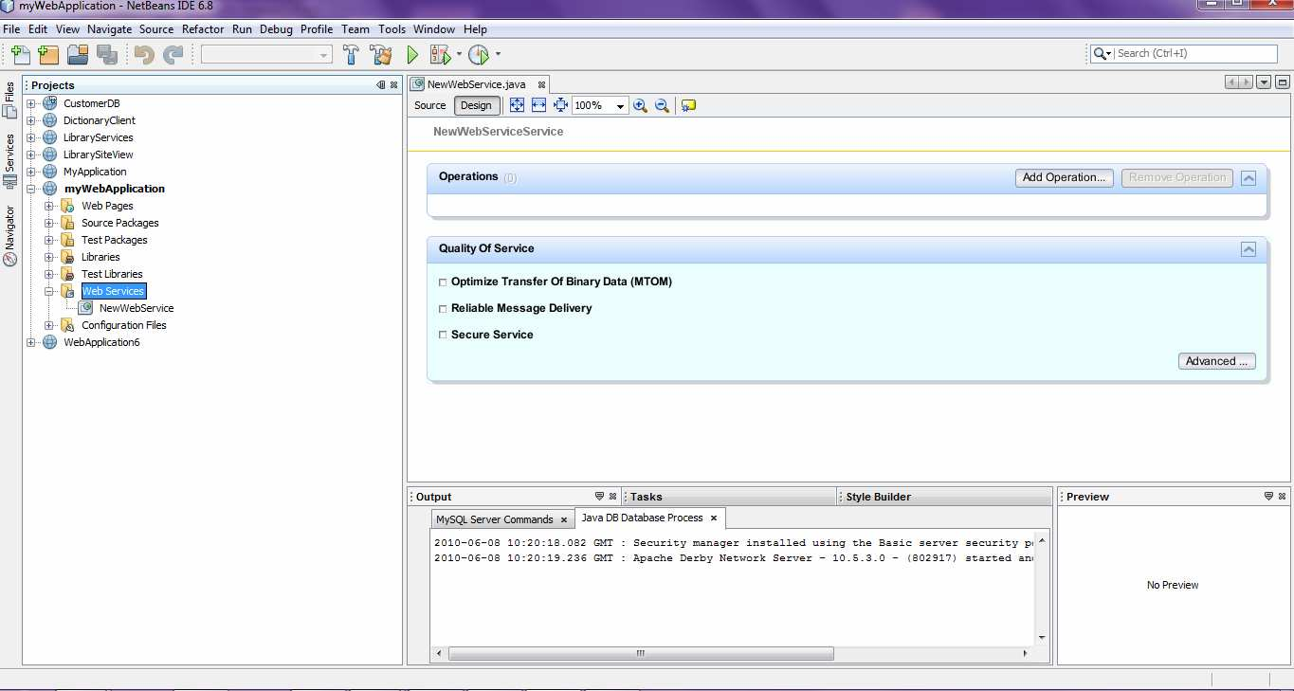Open the Profile Main Project dropdown arrow
This screenshot has height=691, width=1294.
coord(498,55)
